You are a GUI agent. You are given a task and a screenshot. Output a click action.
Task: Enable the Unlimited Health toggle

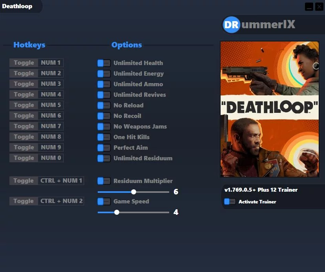[x=104, y=63]
